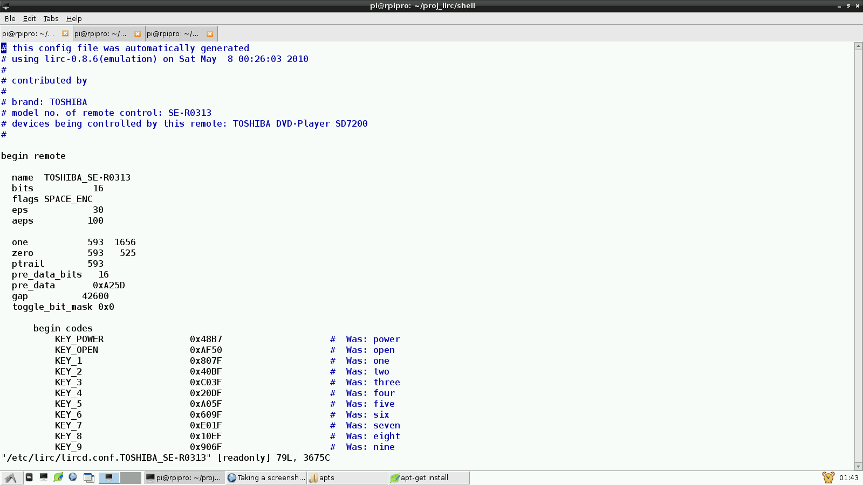This screenshot has width=863, height=485.
Task: Click the '# contributed by' comment line
Action: 44,80
